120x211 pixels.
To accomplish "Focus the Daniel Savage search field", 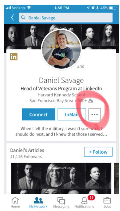I will point(66,18).
